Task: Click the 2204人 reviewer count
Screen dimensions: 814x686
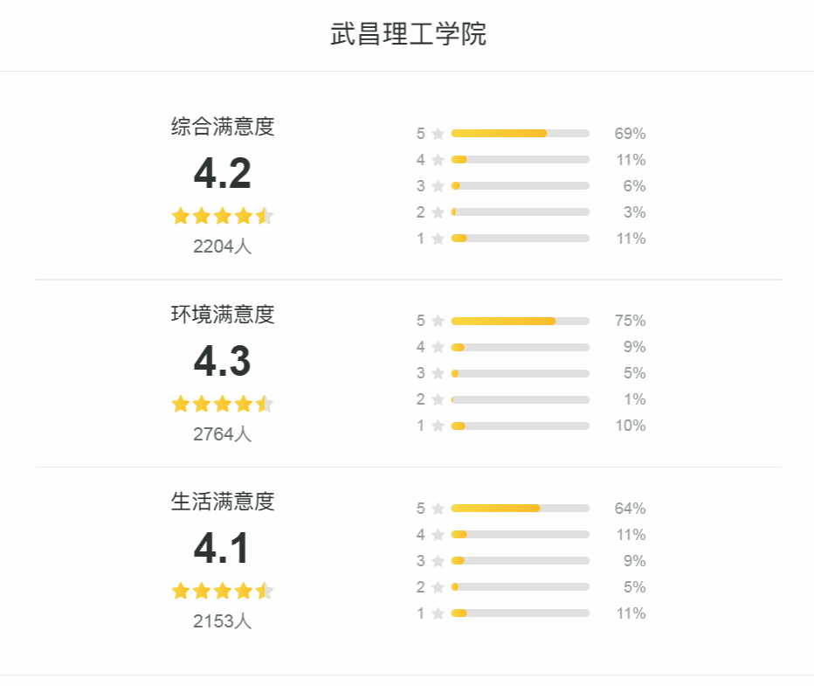Action: pyautogui.click(x=223, y=246)
